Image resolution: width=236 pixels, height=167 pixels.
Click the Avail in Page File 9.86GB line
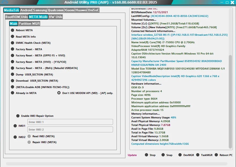[x=147, y=129]
